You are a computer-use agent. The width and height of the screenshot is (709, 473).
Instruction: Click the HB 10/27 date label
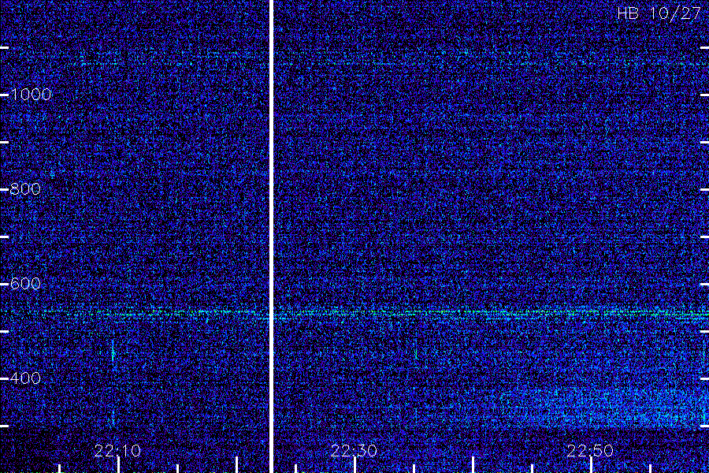point(659,13)
